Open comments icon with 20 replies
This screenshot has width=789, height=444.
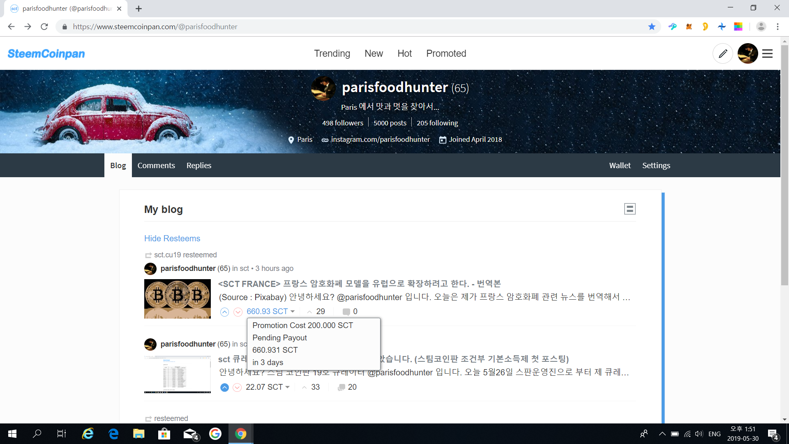click(347, 387)
